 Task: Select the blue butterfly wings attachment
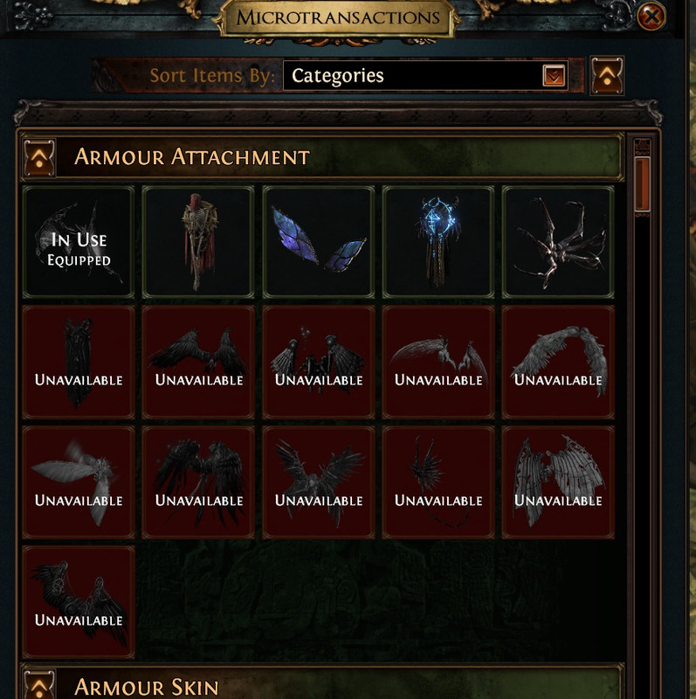[319, 242]
